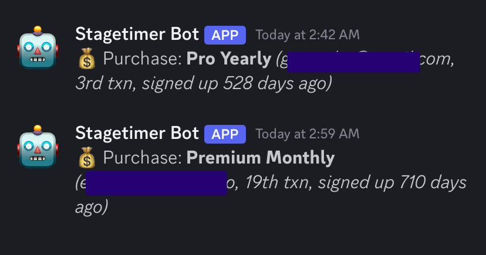Click the APP badge on the 2:42 AM message
The height and width of the screenshot is (255, 486).
(225, 35)
